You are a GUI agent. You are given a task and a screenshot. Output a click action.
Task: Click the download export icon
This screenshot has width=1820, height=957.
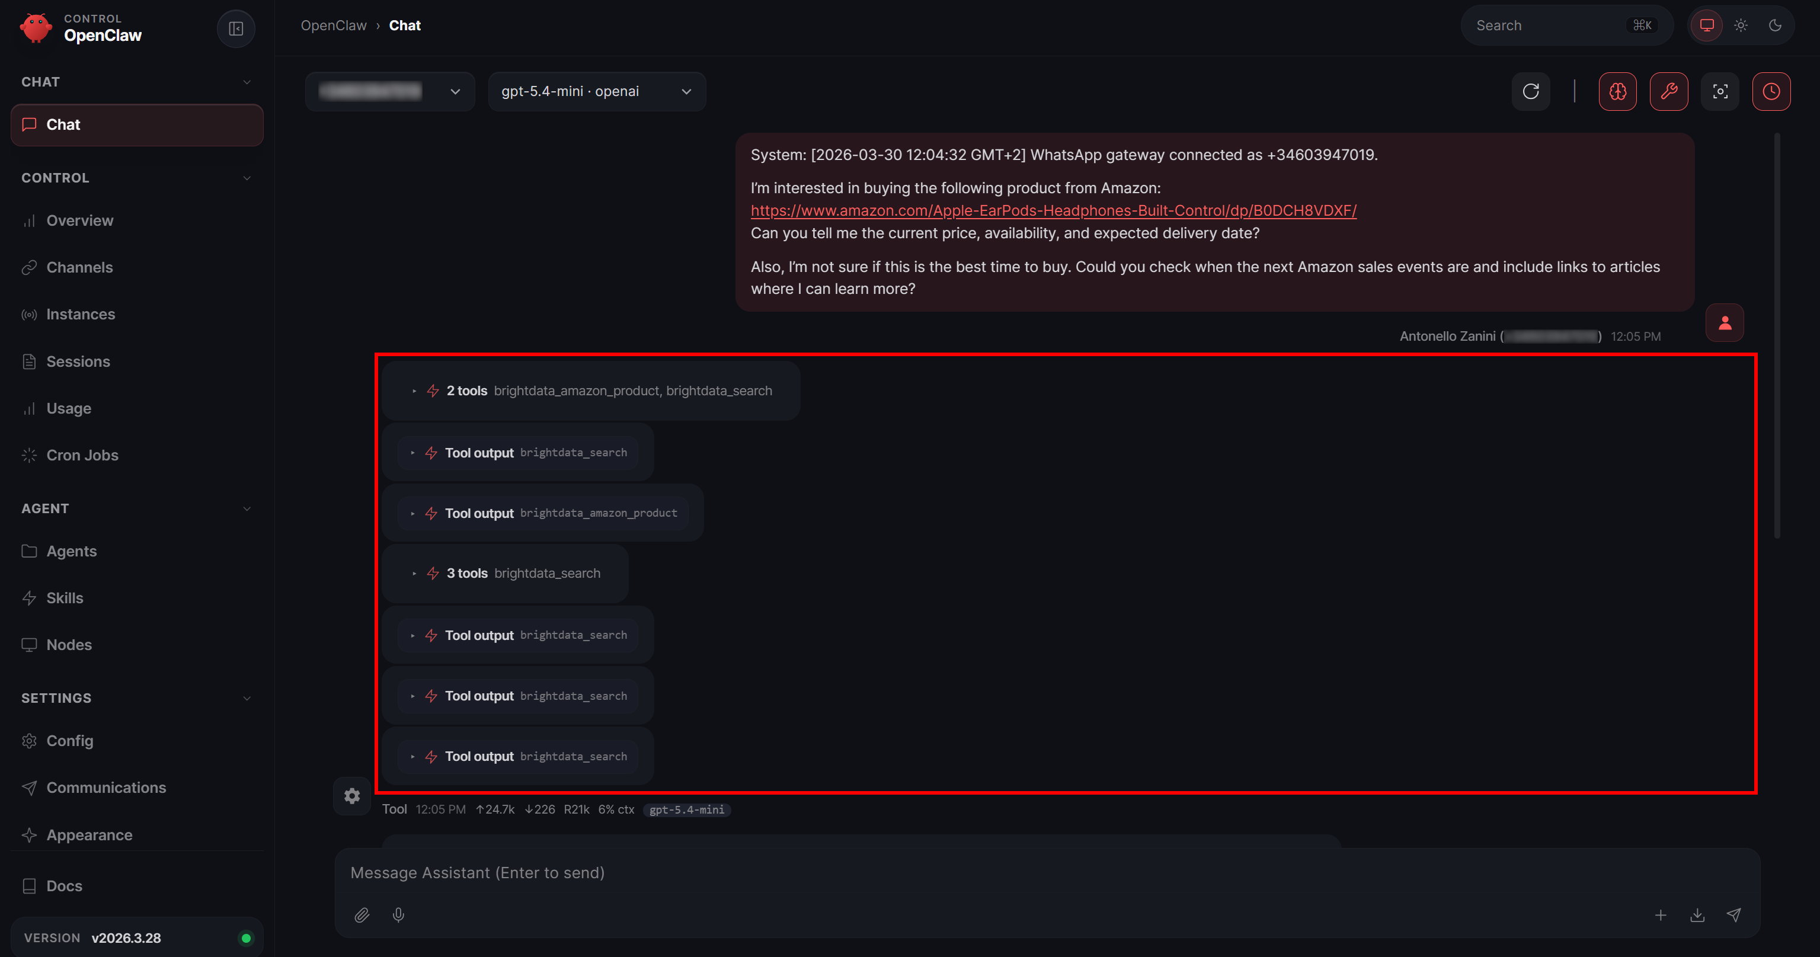(1697, 916)
